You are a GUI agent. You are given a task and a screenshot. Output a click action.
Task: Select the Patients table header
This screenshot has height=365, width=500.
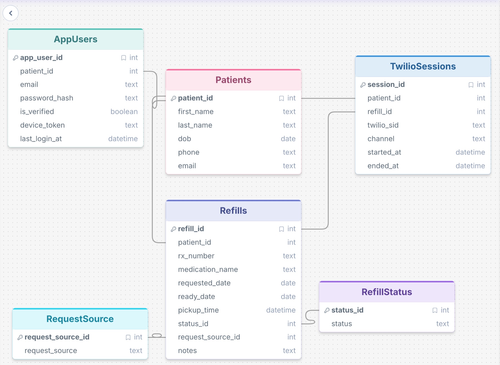tap(233, 80)
